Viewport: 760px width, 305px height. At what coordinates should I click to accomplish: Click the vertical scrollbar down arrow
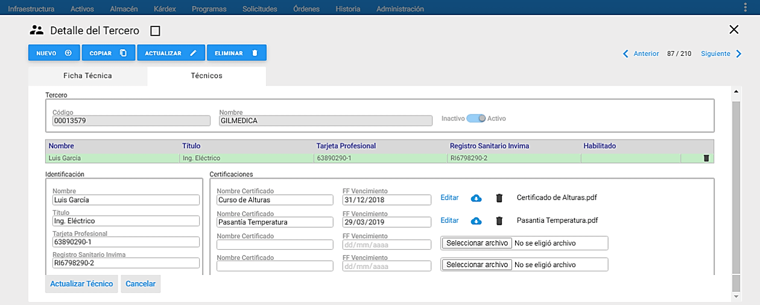click(x=735, y=296)
